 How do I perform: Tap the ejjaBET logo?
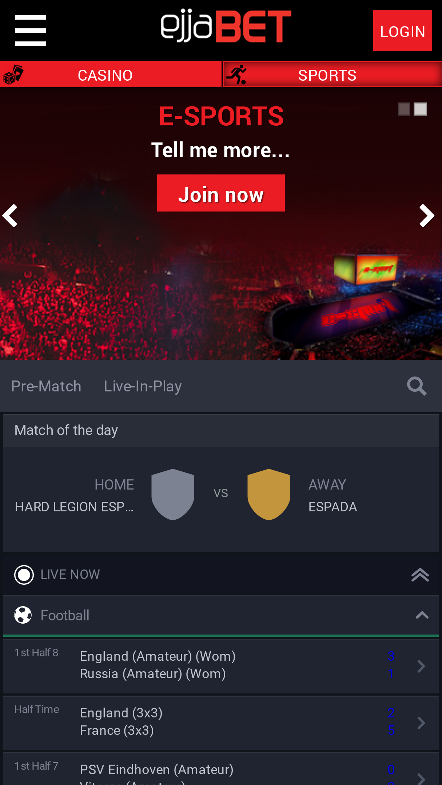pos(226,26)
